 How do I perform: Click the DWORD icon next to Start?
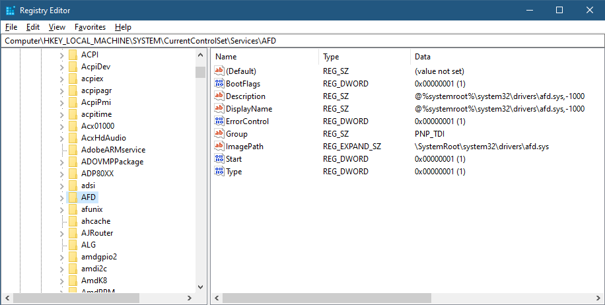(220, 159)
